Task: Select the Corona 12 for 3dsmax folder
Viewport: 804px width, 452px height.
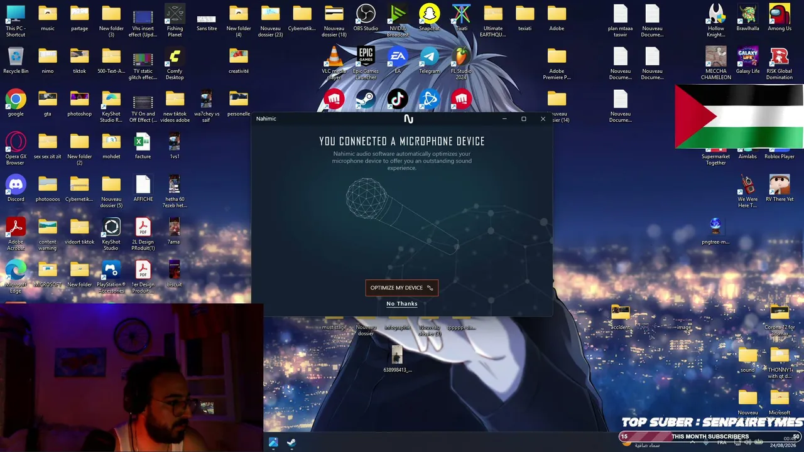Action: pyautogui.click(x=780, y=319)
